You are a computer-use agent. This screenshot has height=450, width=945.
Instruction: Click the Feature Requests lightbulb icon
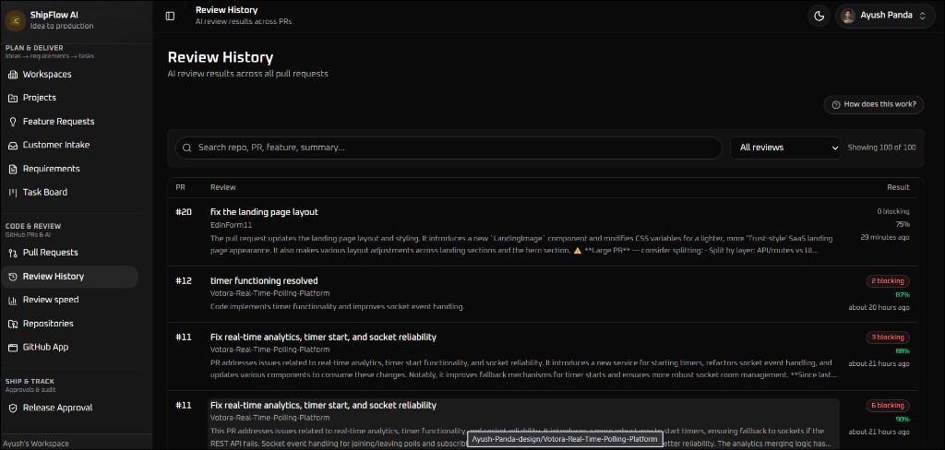13,122
